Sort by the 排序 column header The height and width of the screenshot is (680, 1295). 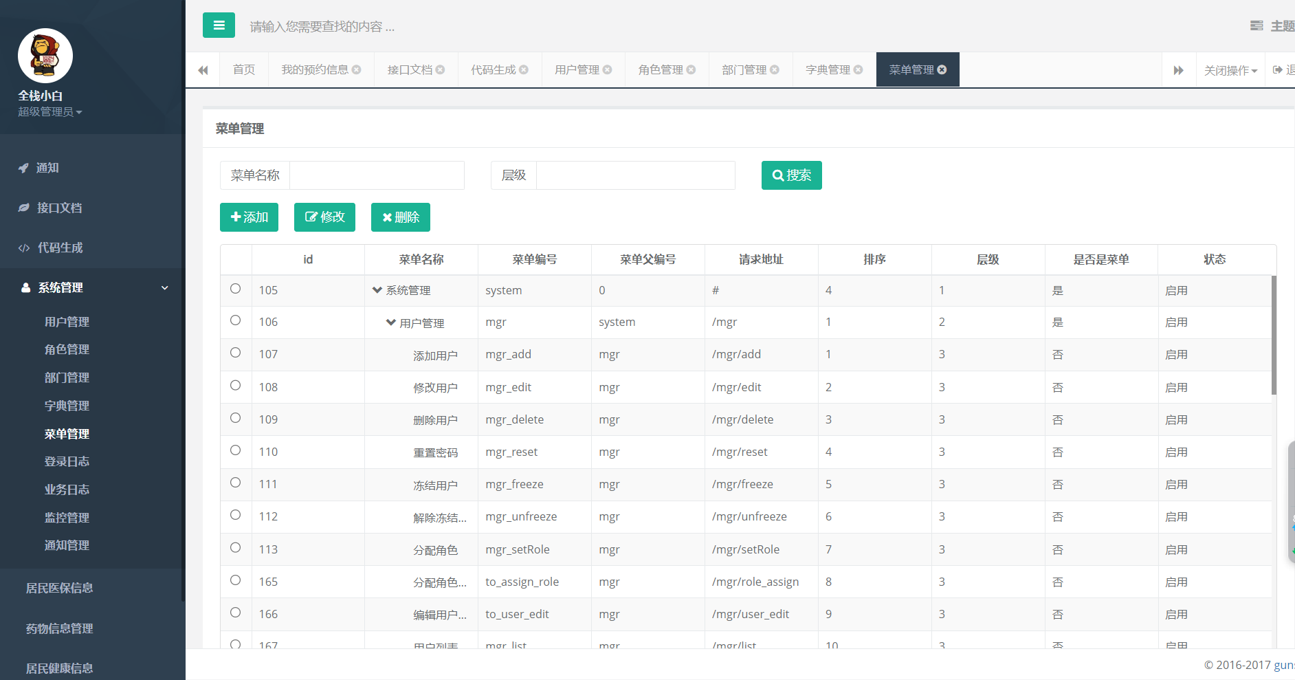[874, 259]
